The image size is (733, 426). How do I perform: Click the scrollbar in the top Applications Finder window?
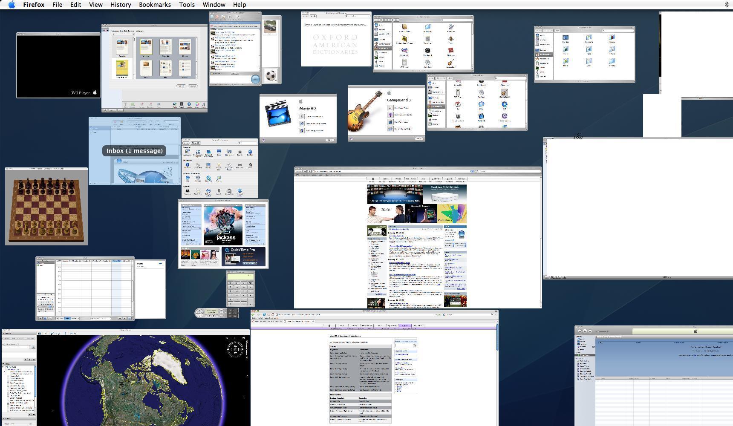(x=472, y=46)
